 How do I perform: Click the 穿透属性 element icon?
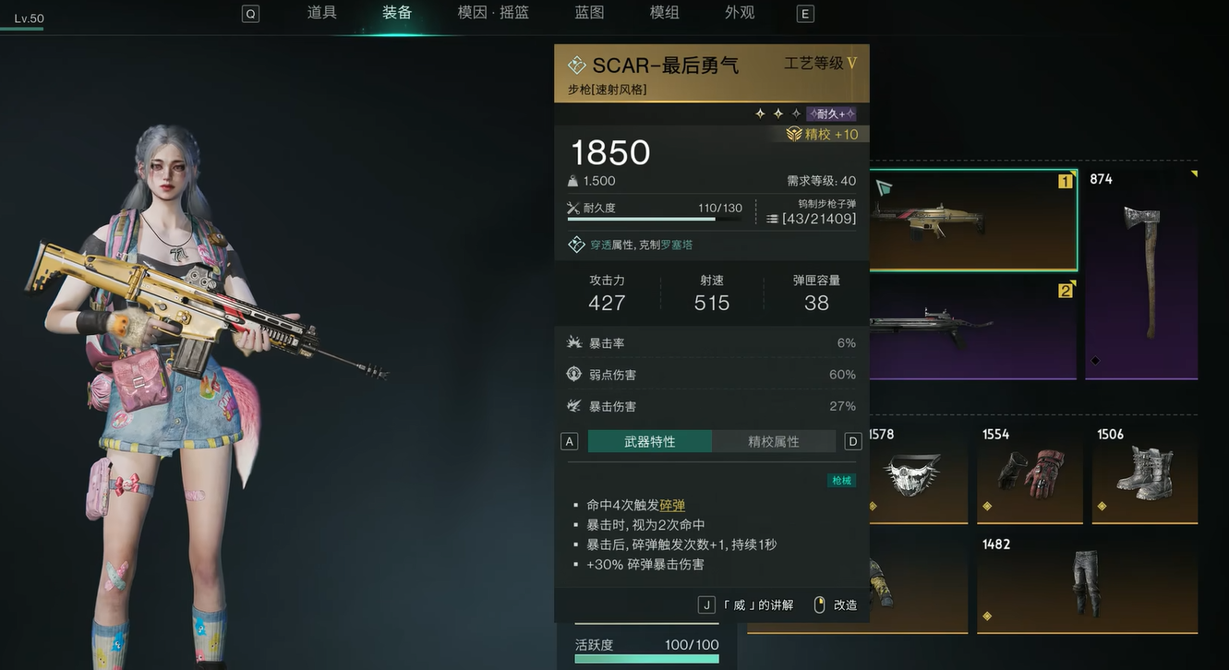tap(575, 245)
